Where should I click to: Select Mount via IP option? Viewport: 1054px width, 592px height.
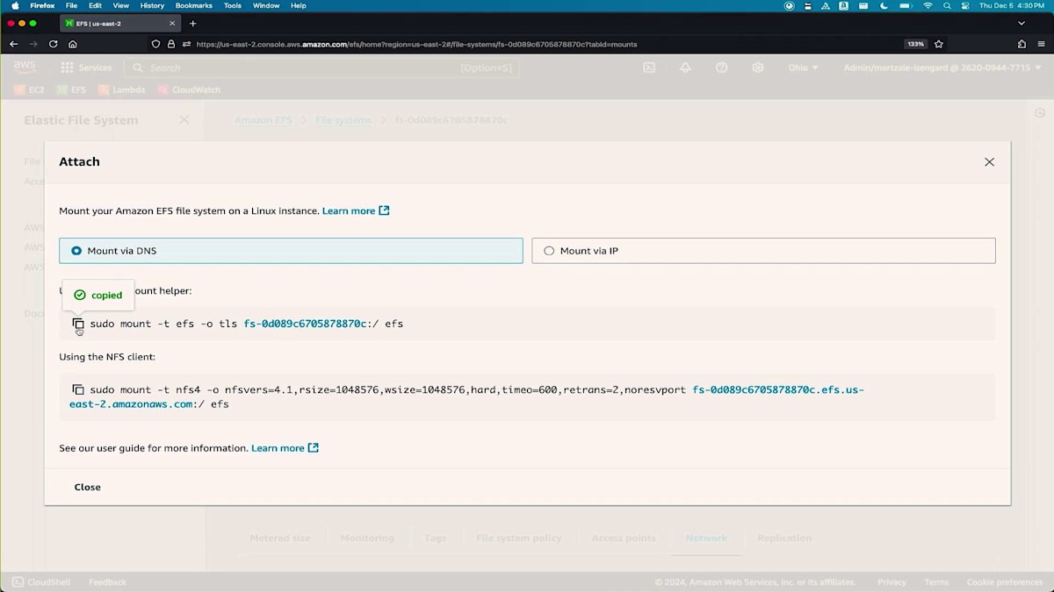point(763,251)
